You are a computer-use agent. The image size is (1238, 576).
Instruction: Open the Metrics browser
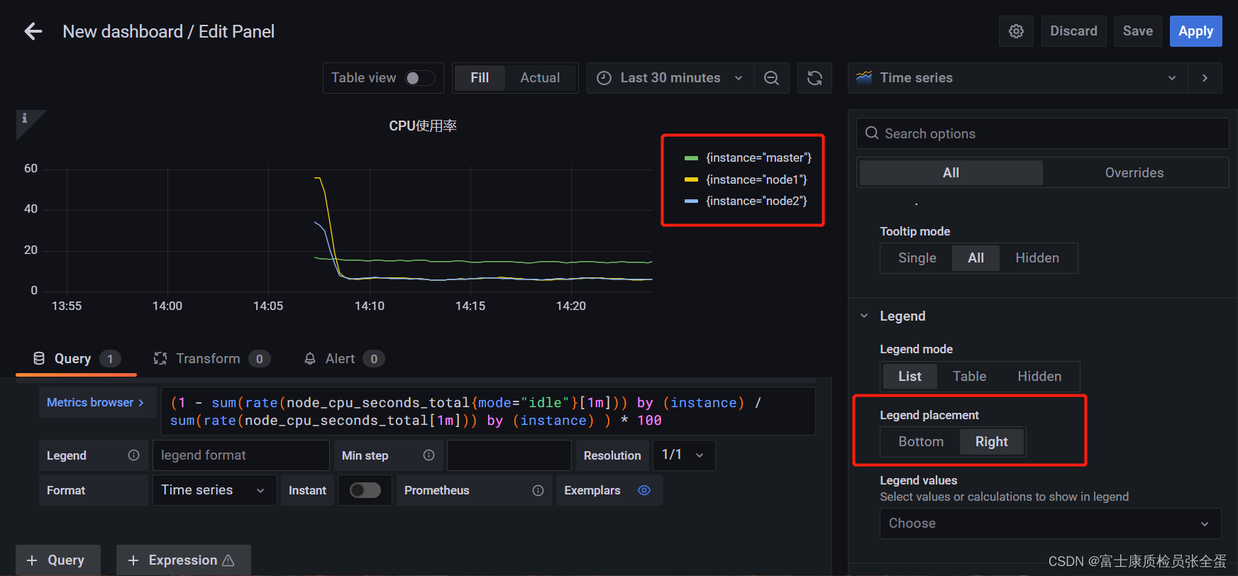coord(97,402)
